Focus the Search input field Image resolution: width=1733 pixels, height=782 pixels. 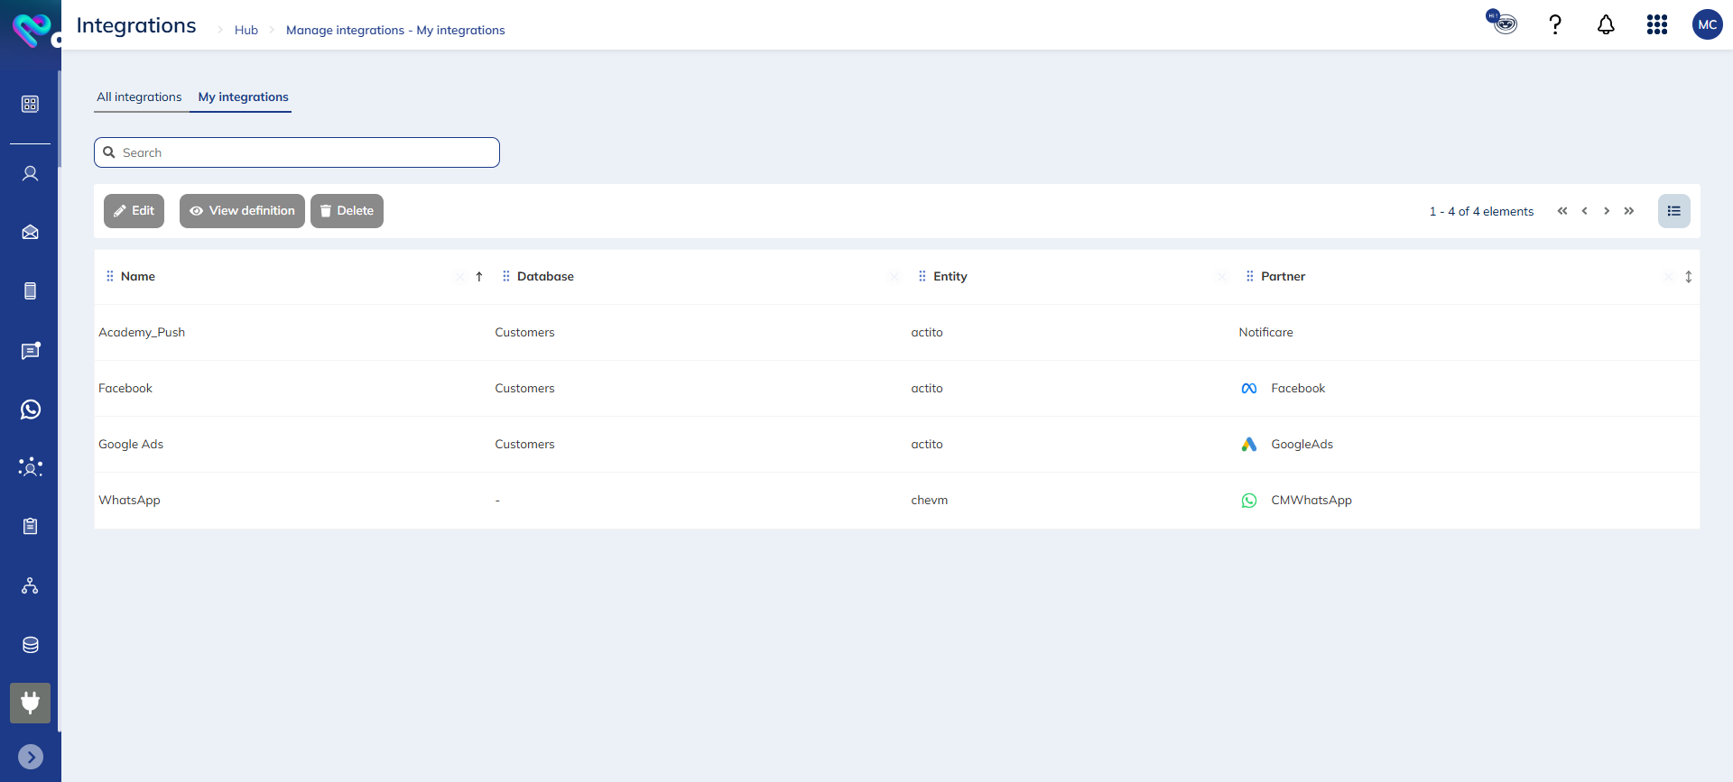coord(307,153)
